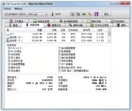
Task: Open the 帮助(H) menu
Action: 18,9
